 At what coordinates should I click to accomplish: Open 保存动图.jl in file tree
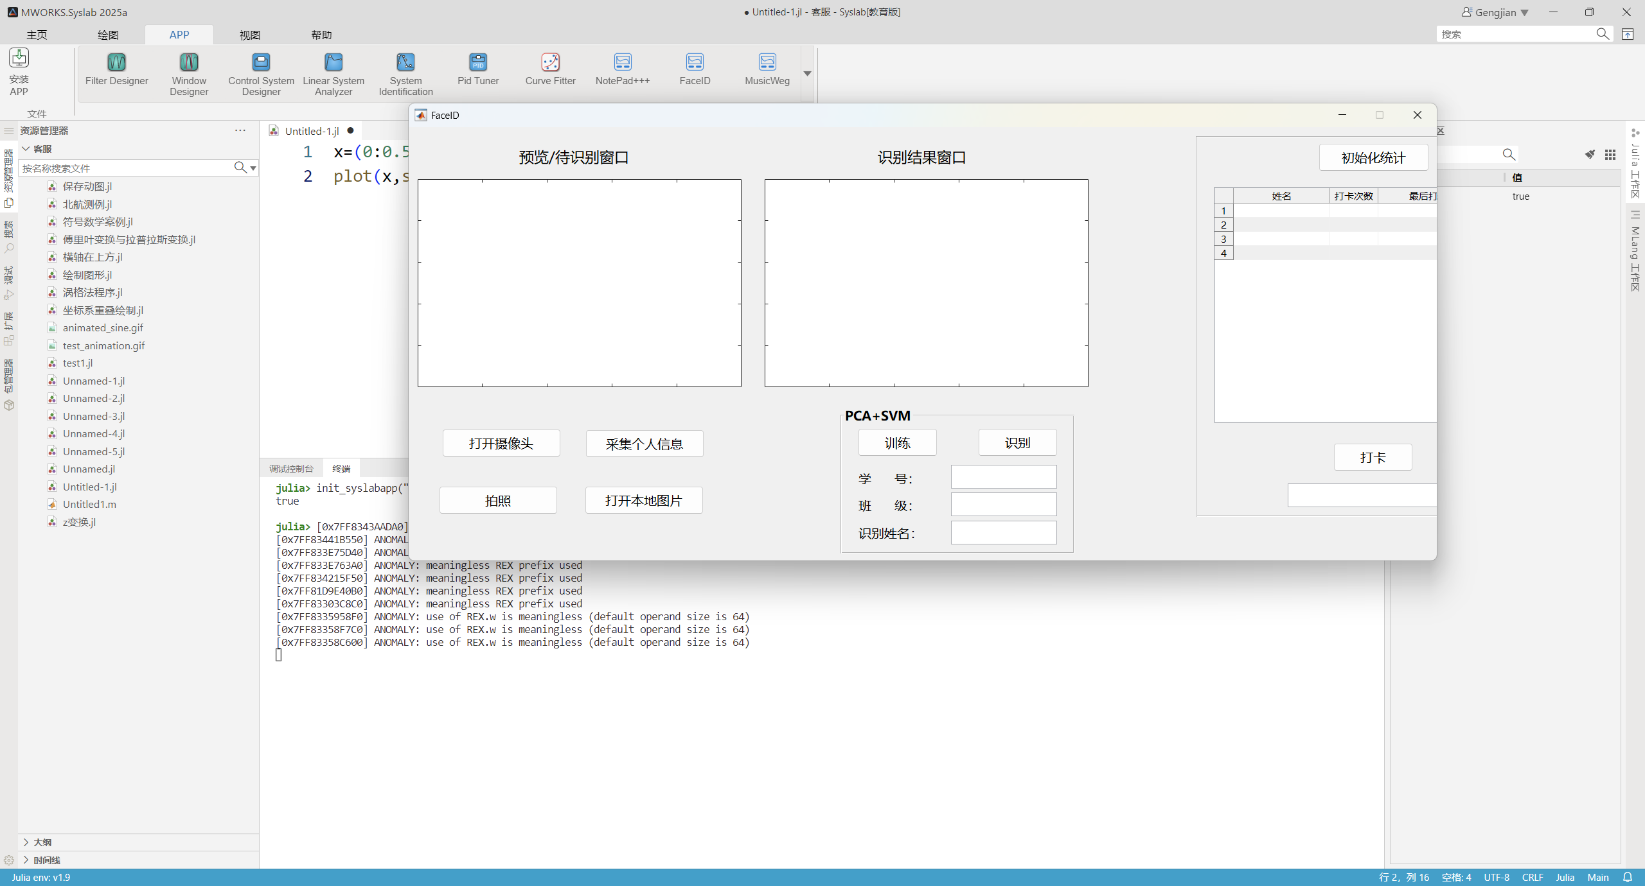click(x=87, y=186)
